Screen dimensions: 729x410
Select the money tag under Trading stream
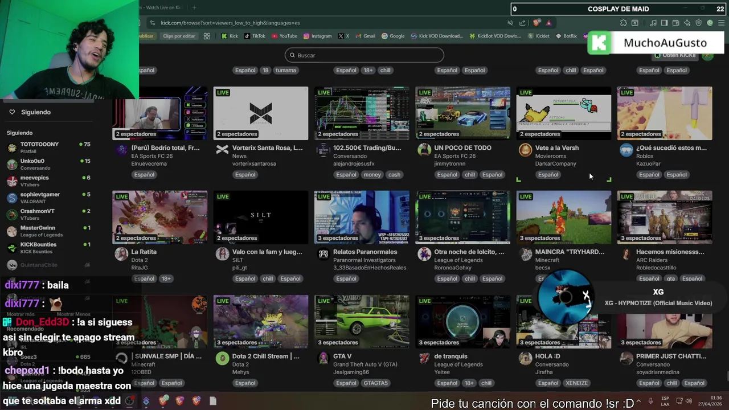(372, 175)
